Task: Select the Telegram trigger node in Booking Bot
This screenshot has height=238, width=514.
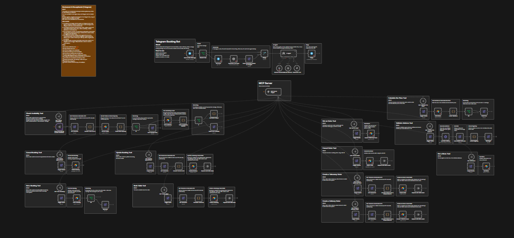Action: pyautogui.click(x=189, y=53)
